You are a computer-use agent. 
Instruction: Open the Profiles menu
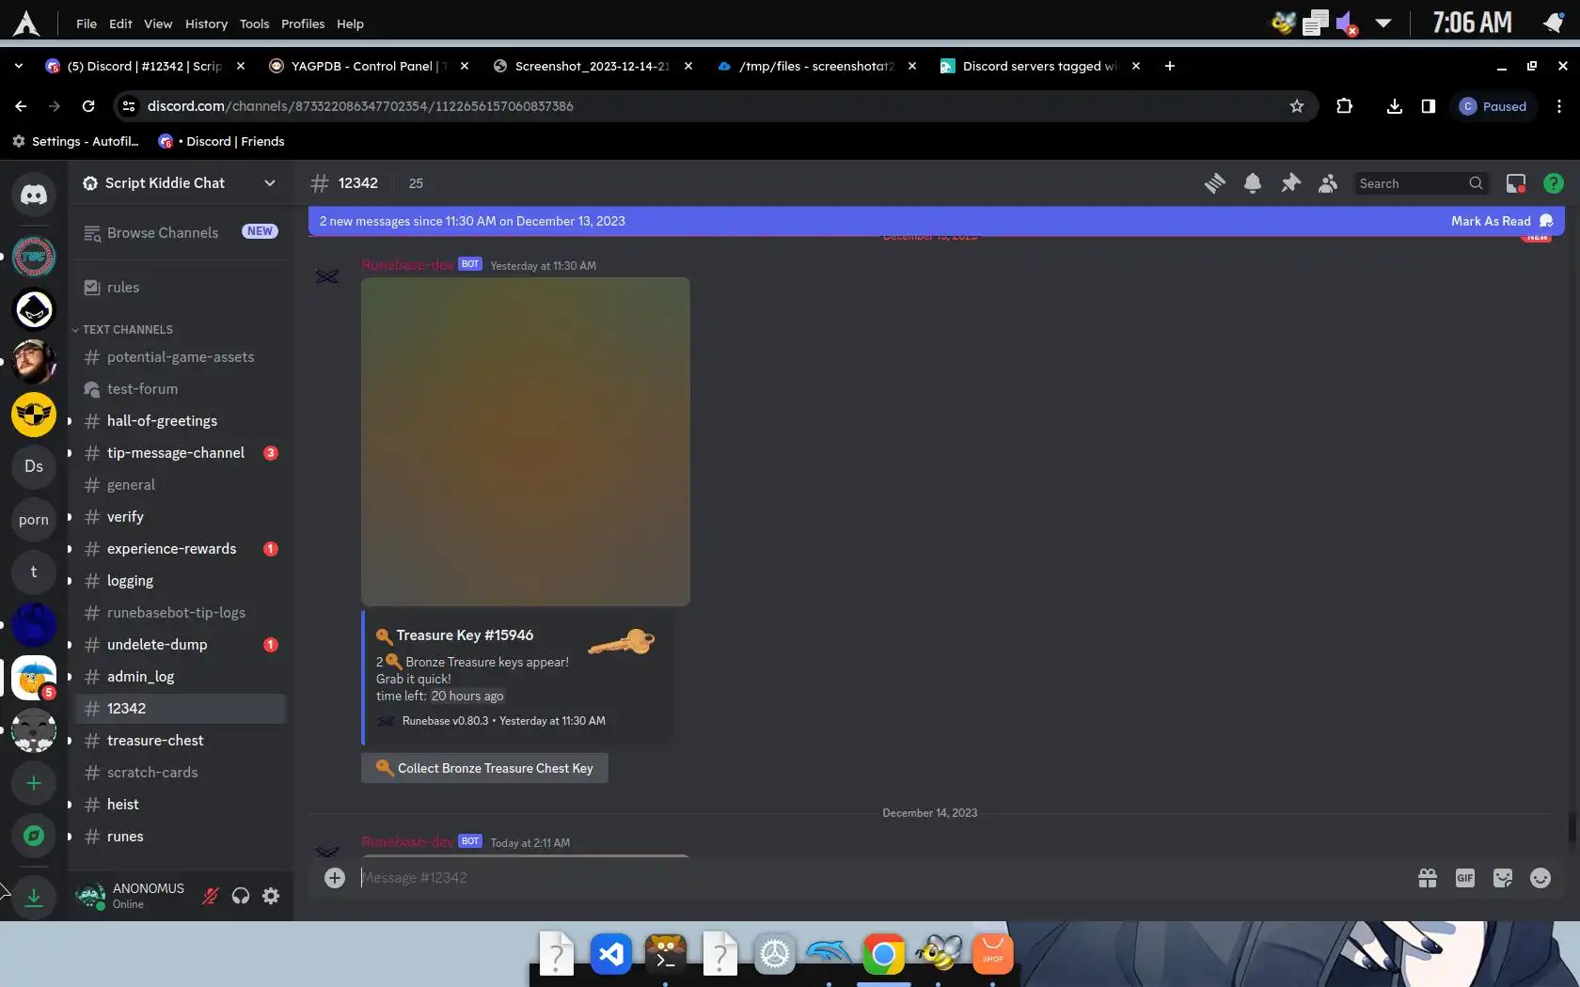303,23
